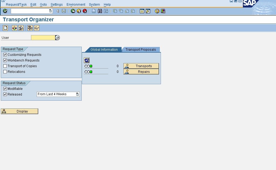
Task: Disable the Released request status checkbox
Action: (x=5, y=94)
